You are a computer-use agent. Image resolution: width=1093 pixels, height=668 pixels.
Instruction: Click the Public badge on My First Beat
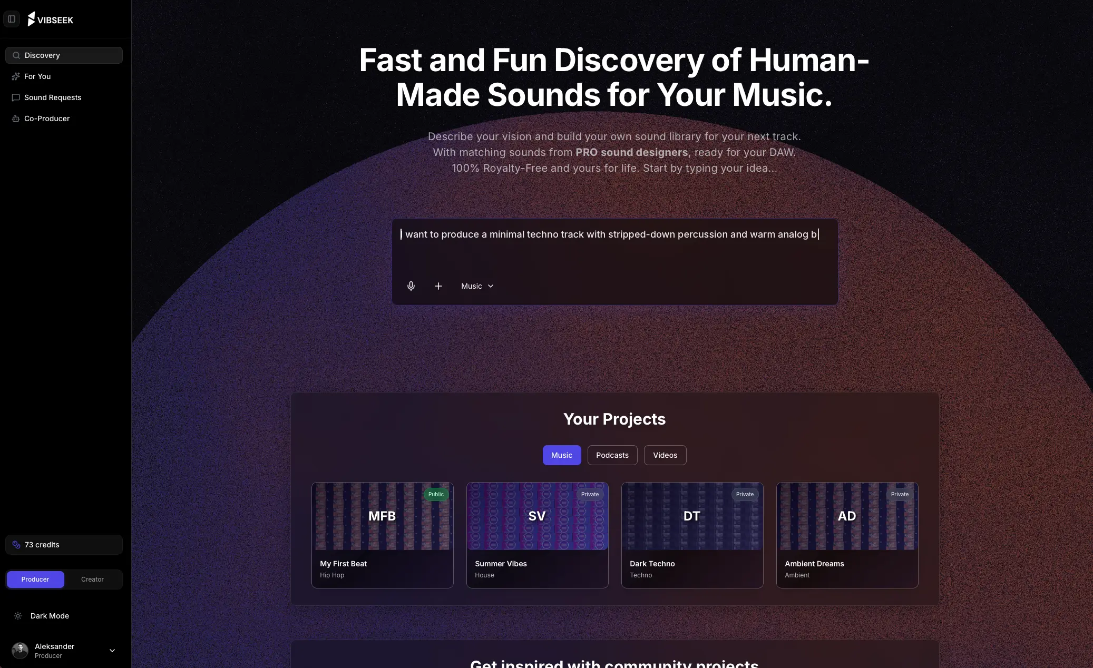pos(435,495)
